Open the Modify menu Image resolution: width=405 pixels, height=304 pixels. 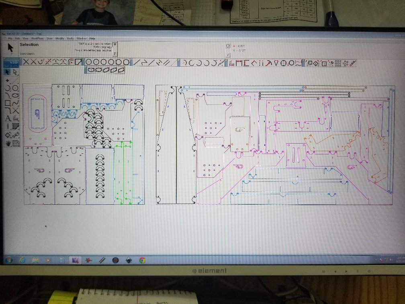click(x=59, y=39)
